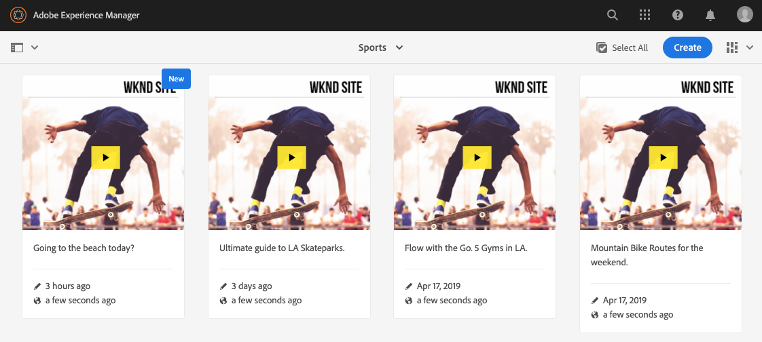Click 'a few seconds ago' on the beach card
The width and height of the screenshot is (762, 342).
tap(81, 300)
